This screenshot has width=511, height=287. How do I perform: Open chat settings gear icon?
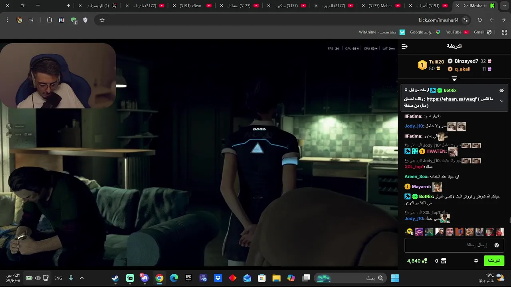[476, 261]
